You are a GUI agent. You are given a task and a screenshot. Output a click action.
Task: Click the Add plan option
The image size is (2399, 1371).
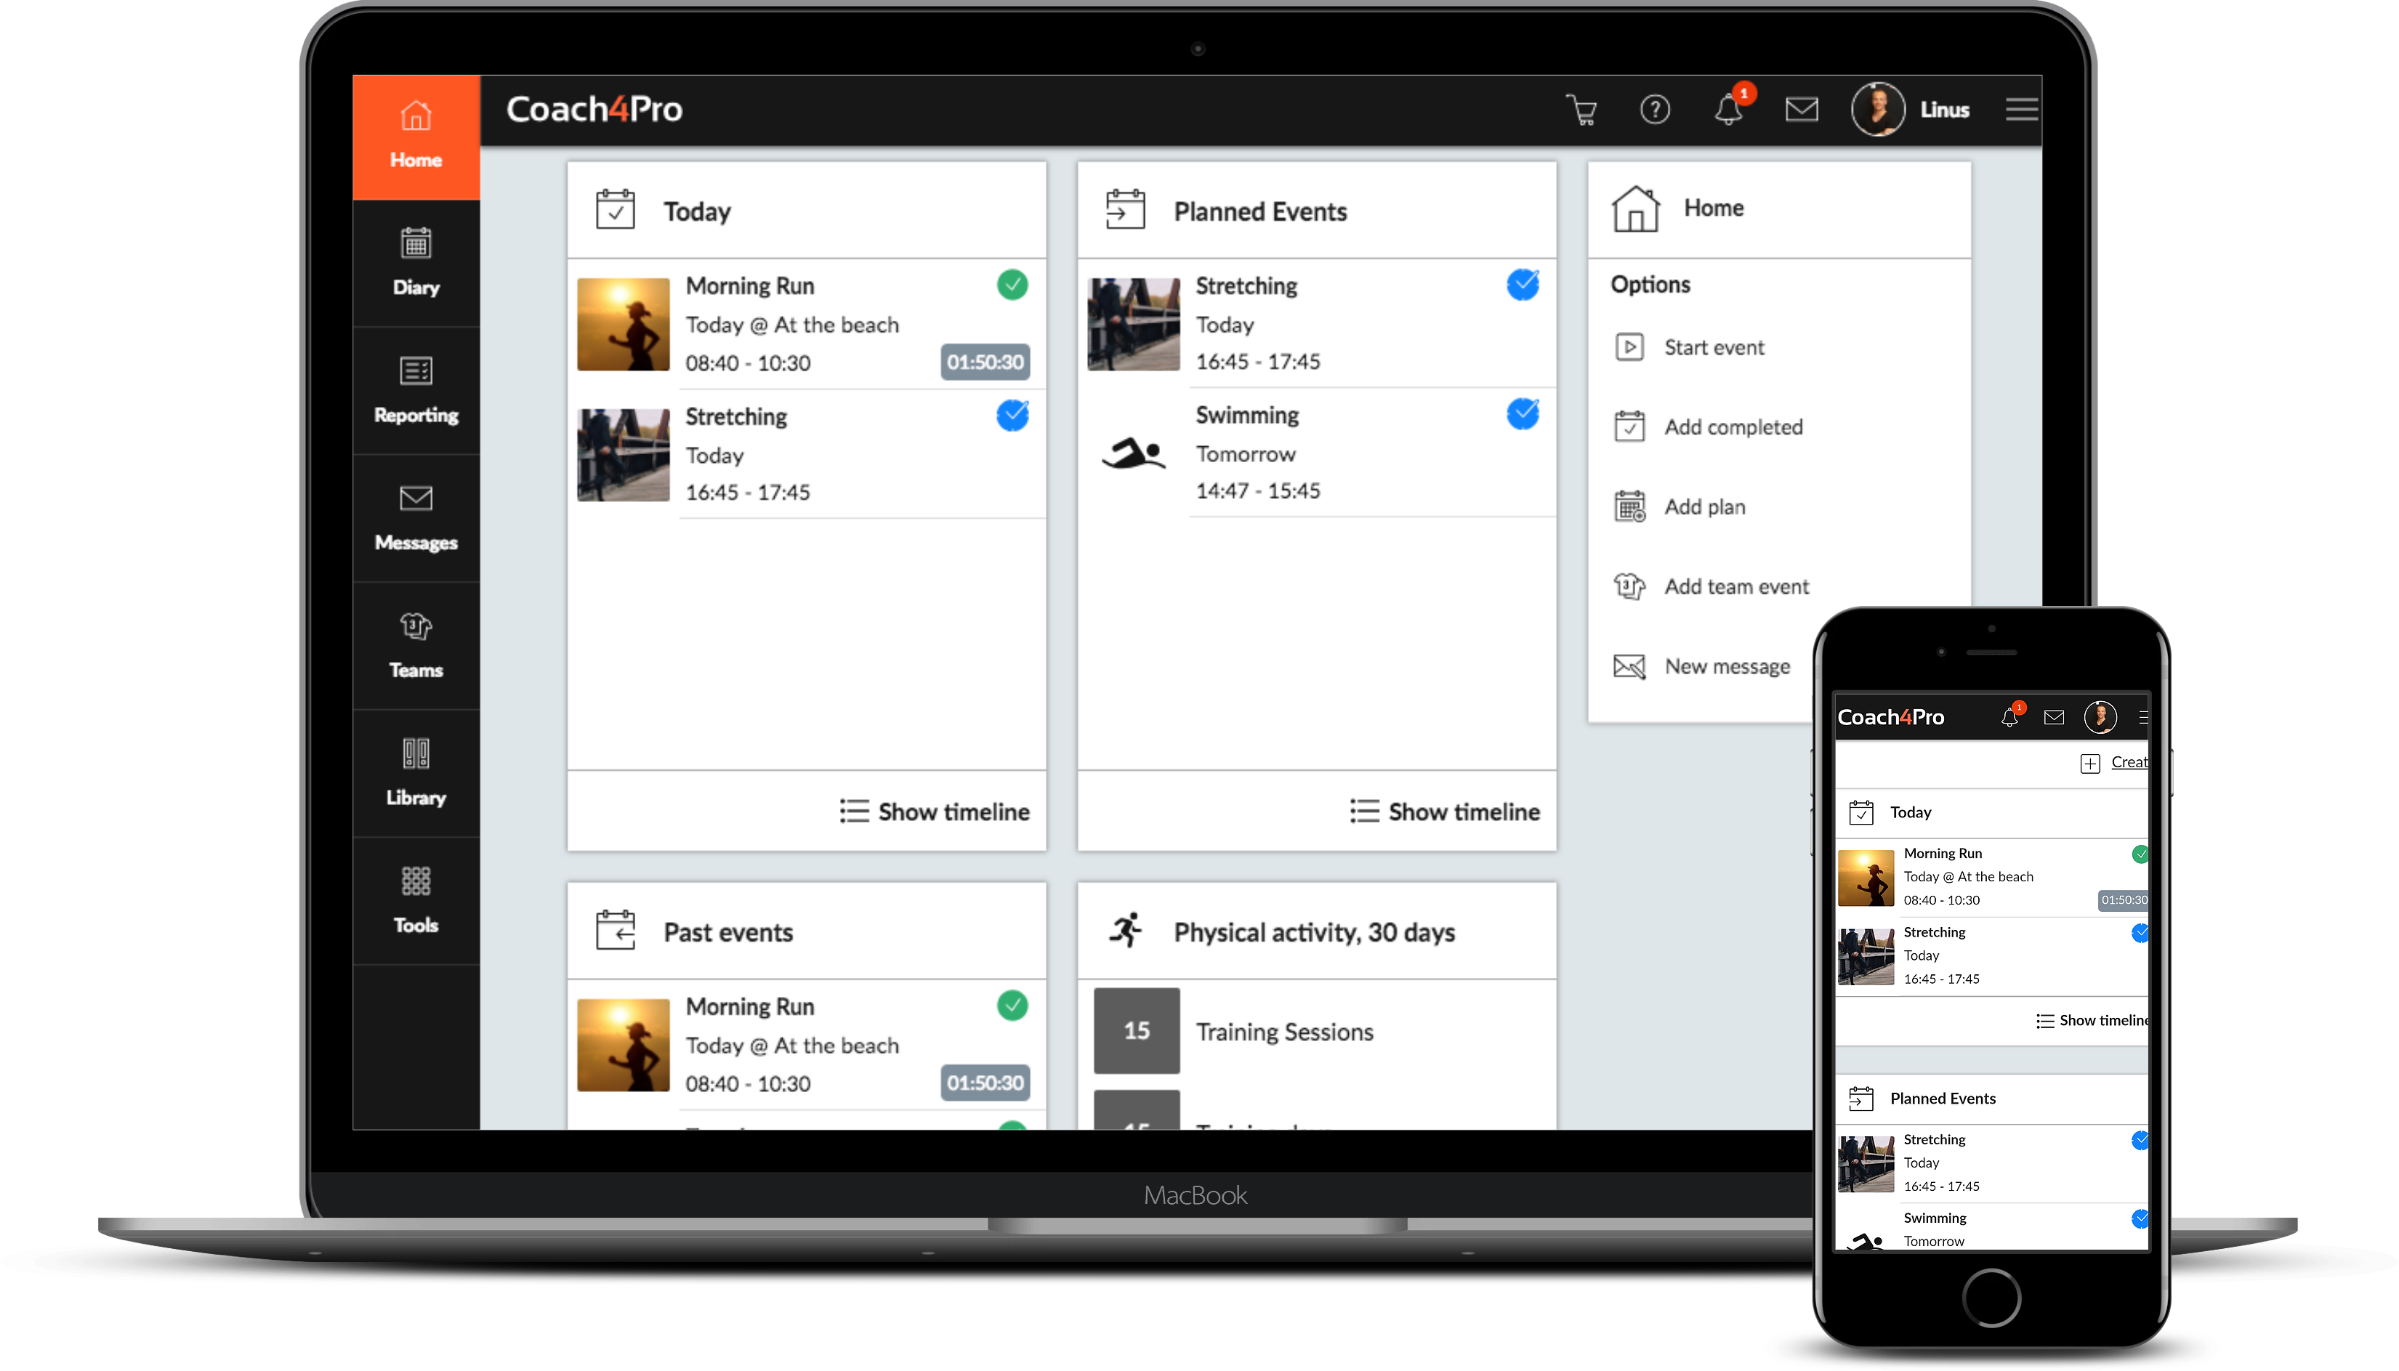point(1680,508)
